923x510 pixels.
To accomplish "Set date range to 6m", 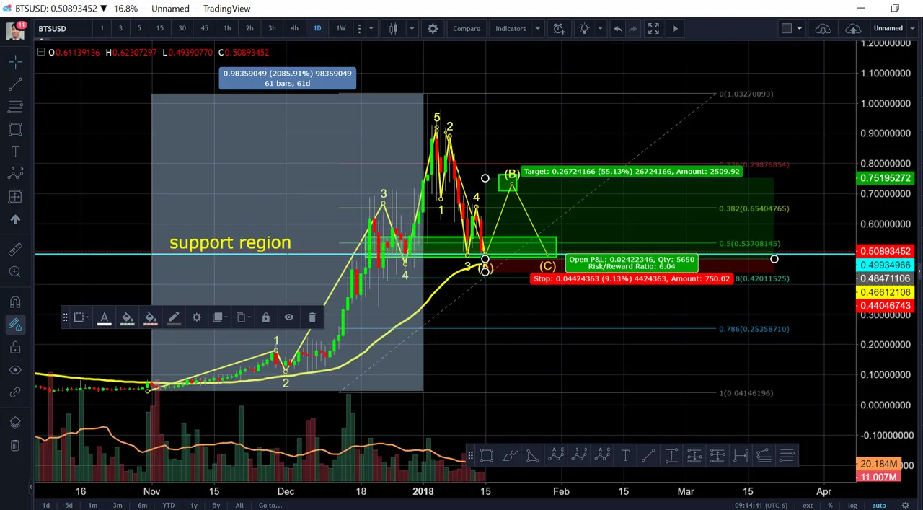I will click(143, 505).
